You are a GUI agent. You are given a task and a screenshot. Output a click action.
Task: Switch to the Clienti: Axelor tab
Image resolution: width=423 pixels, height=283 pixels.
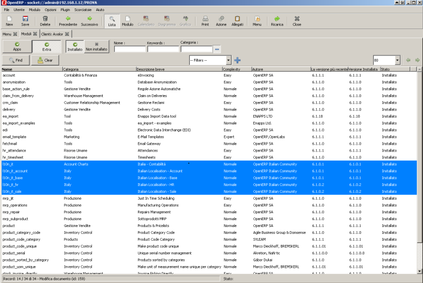[52, 34]
